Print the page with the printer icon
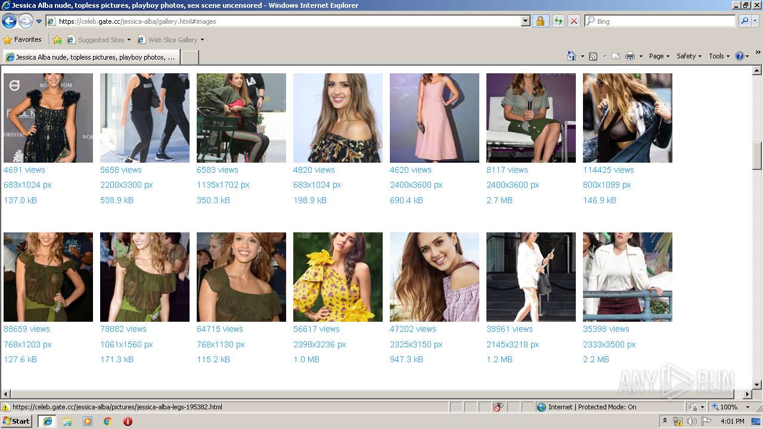 coord(629,56)
